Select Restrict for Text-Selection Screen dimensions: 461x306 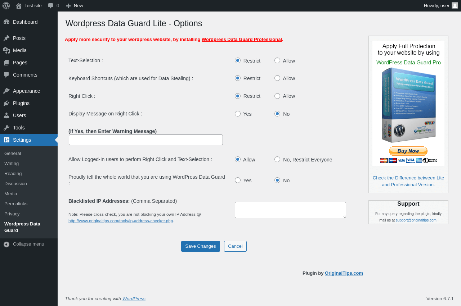[x=238, y=60]
